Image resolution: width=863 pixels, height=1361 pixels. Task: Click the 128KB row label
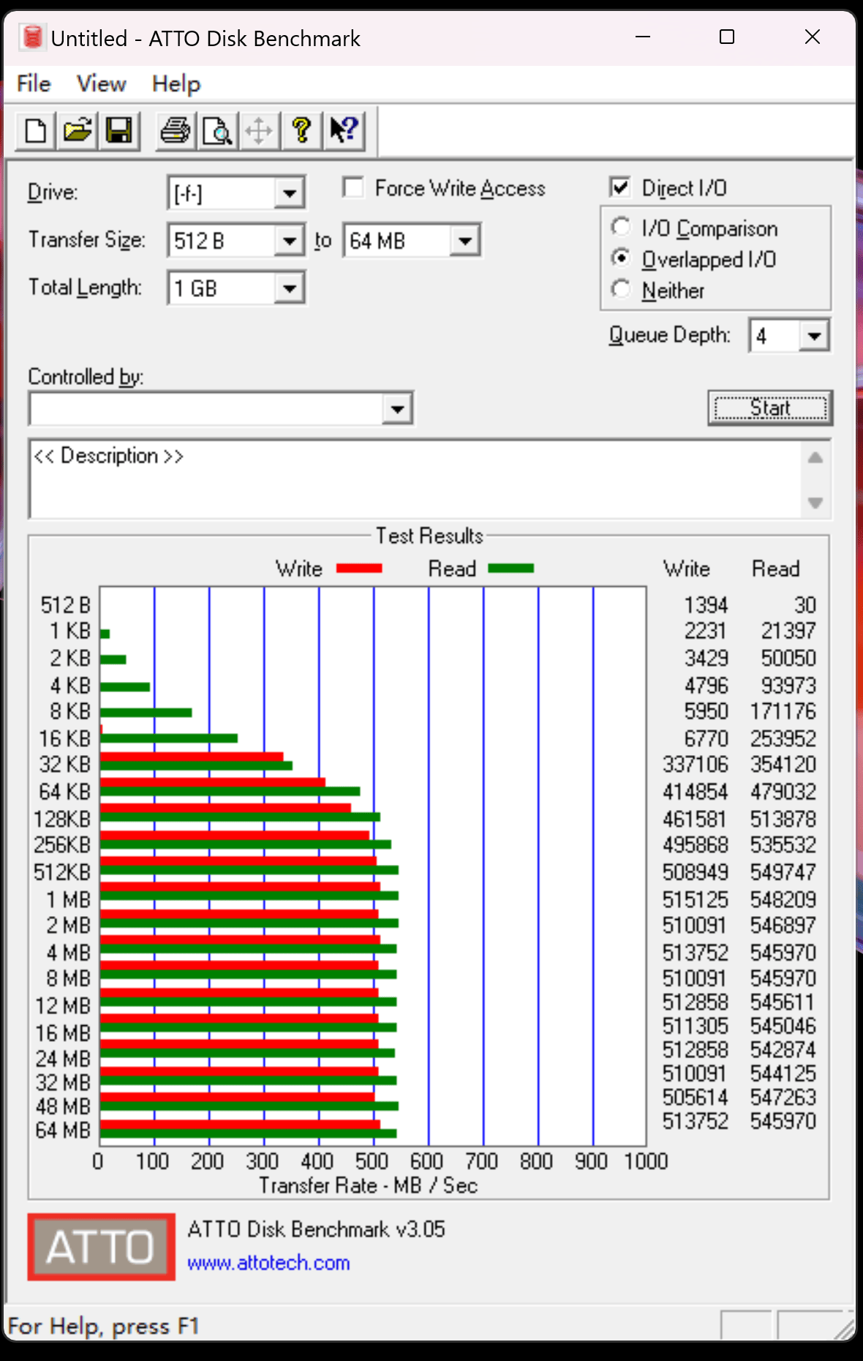[62, 819]
